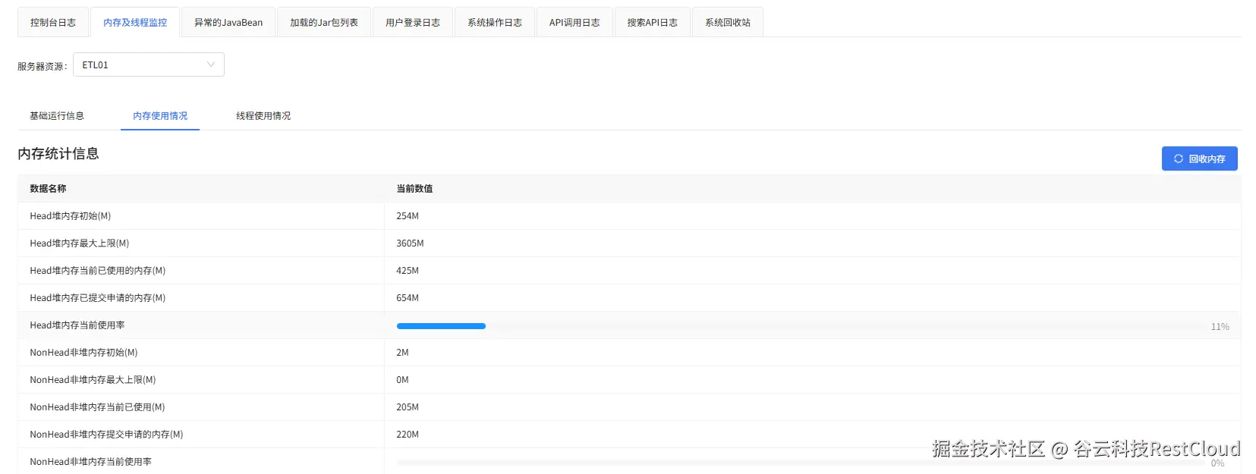
Task: Click the 服务器资源 field label
Action: pos(42,66)
